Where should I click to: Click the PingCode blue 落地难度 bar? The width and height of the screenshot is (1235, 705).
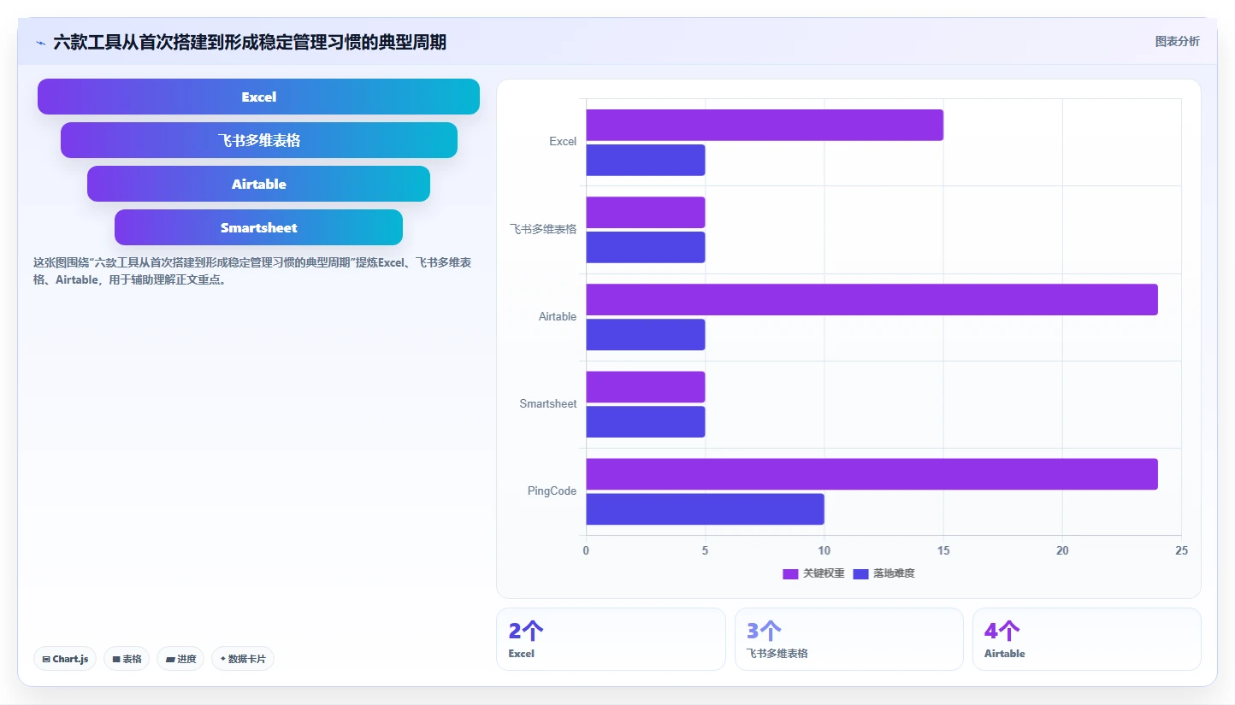pos(705,509)
